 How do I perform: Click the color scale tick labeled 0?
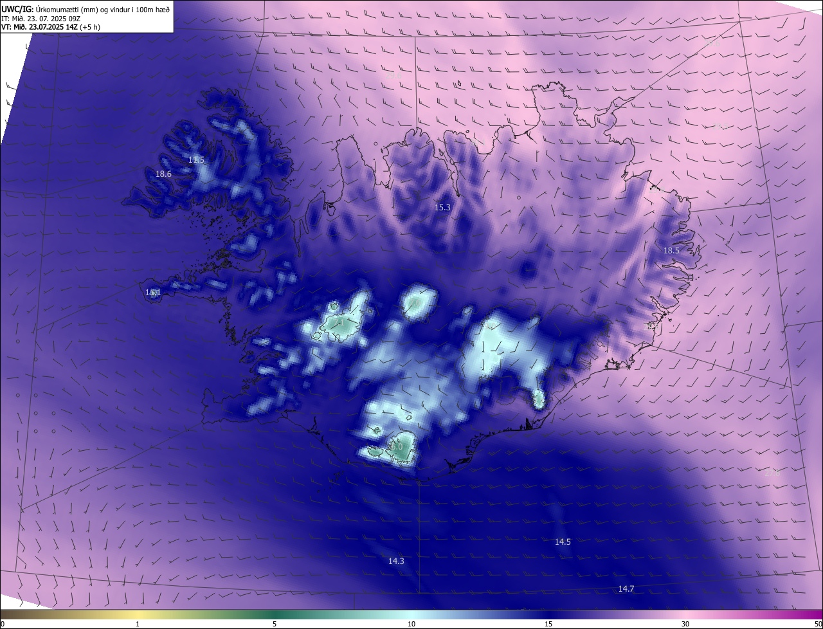[3, 624]
